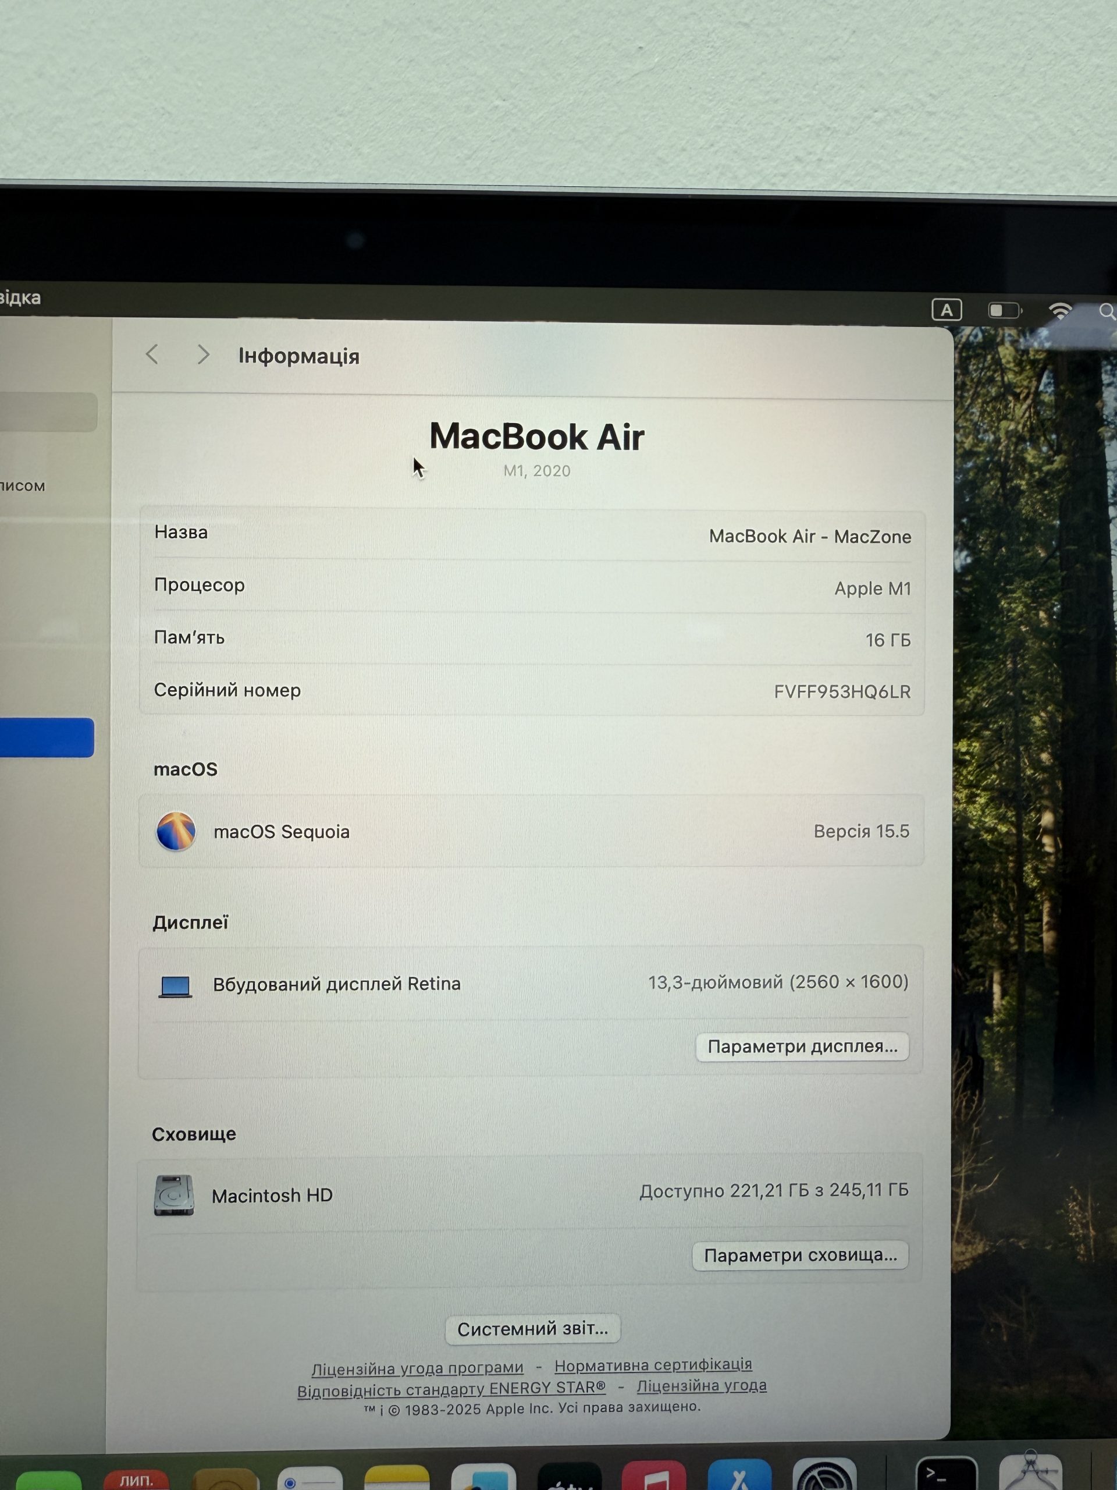The width and height of the screenshot is (1117, 1490).
Task: Open the Reminders app in the Dock
Action: [310, 1478]
